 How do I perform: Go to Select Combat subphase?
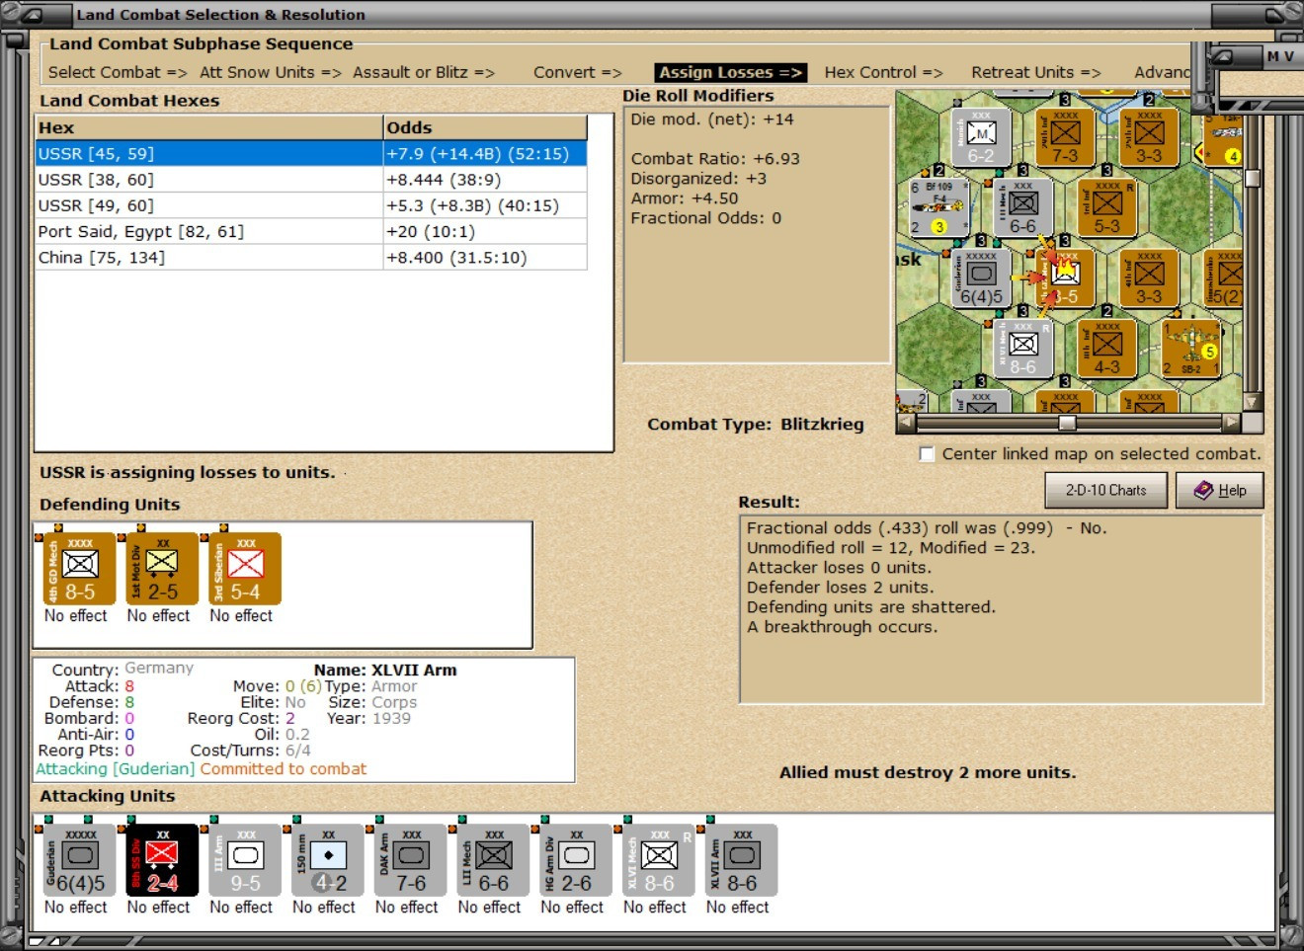[118, 72]
